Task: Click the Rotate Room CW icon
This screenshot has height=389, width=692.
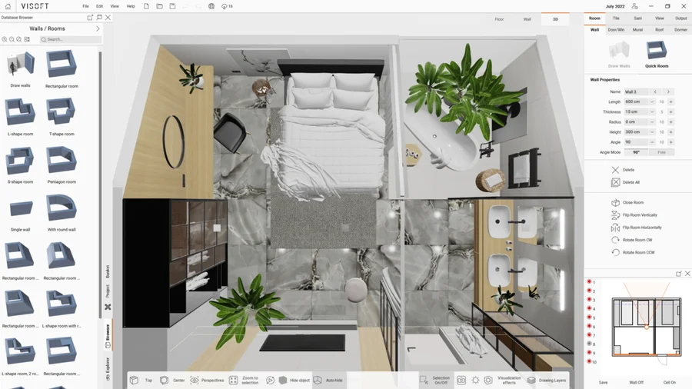Action: click(x=615, y=240)
